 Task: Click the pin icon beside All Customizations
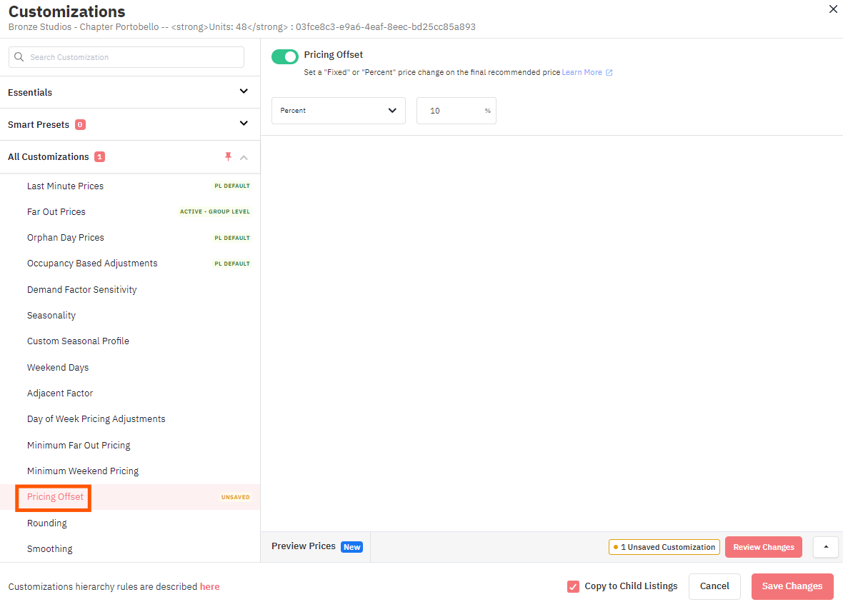(228, 157)
